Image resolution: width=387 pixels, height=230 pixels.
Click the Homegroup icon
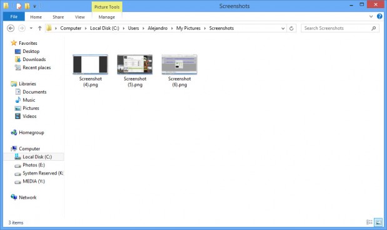coord(14,133)
